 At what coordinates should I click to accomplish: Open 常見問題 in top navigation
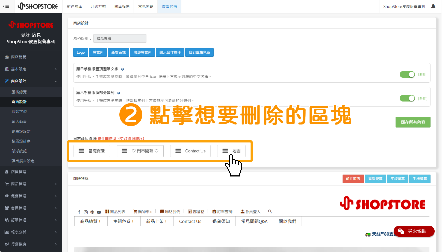(x=146, y=6)
